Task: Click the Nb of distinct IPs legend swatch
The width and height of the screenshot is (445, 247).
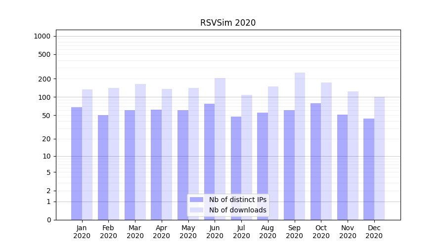Action: (196, 200)
